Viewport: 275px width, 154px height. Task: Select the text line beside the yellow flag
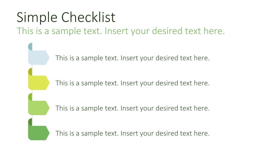click(x=133, y=83)
